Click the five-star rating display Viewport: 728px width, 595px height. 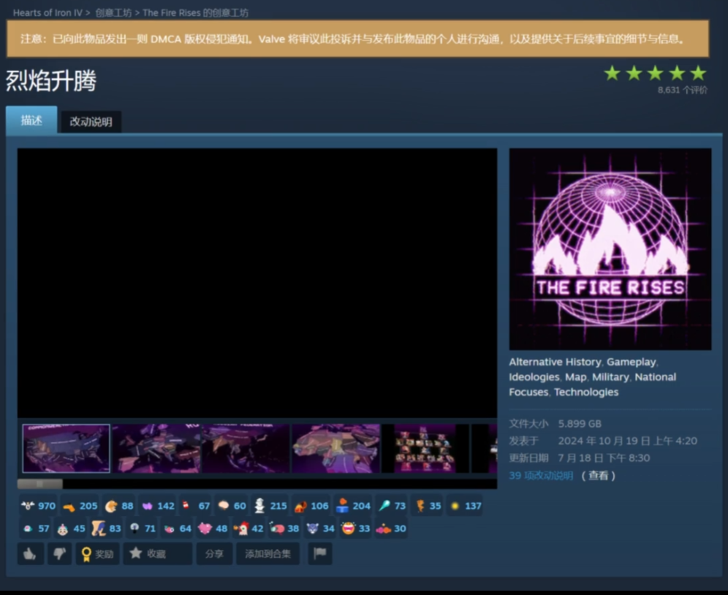point(655,73)
